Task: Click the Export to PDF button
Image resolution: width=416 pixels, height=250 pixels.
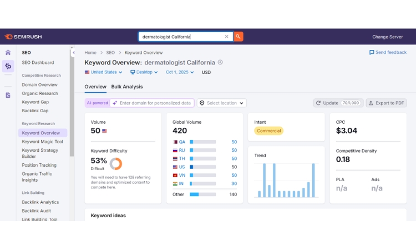Action: click(x=386, y=103)
